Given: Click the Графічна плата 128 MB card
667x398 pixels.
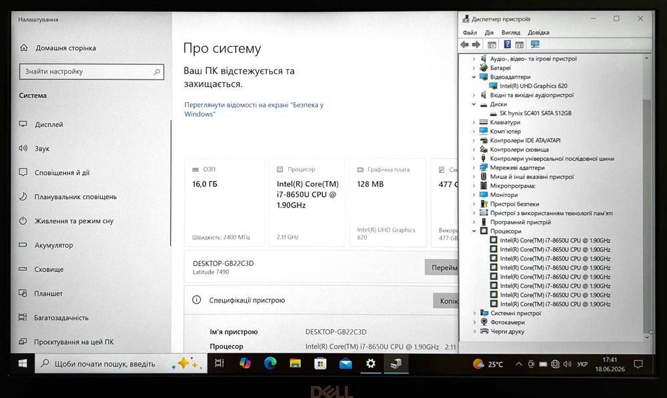Looking at the screenshot, I should click(x=388, y=202).
